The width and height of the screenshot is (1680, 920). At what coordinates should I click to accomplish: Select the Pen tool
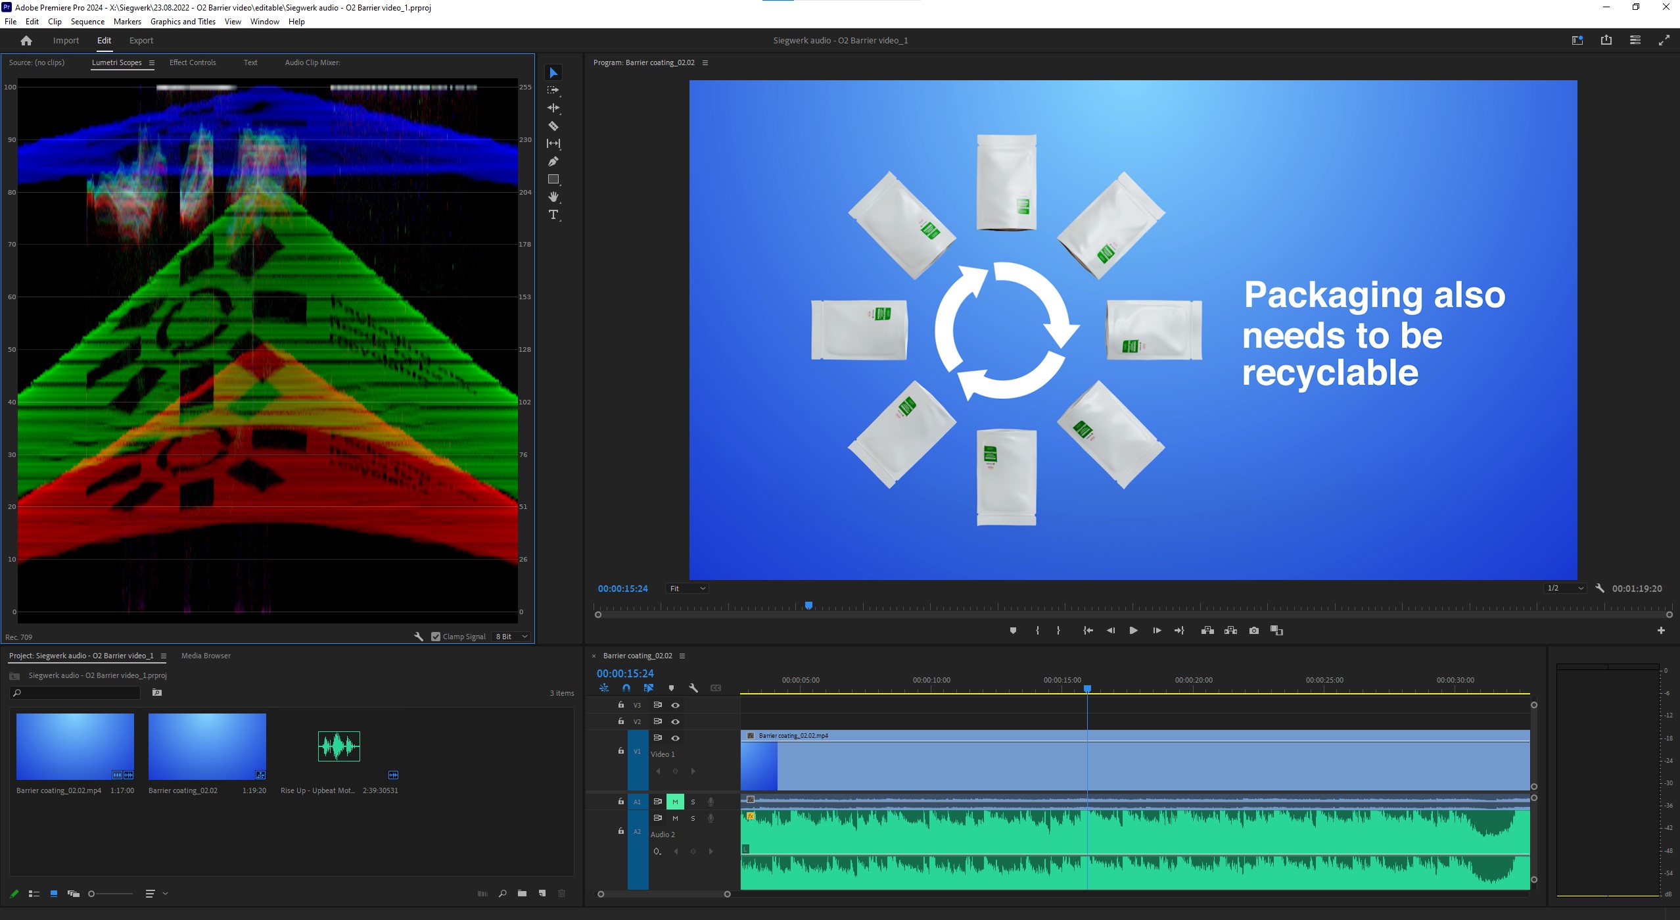pyautogui.click(x=553, y=161)
